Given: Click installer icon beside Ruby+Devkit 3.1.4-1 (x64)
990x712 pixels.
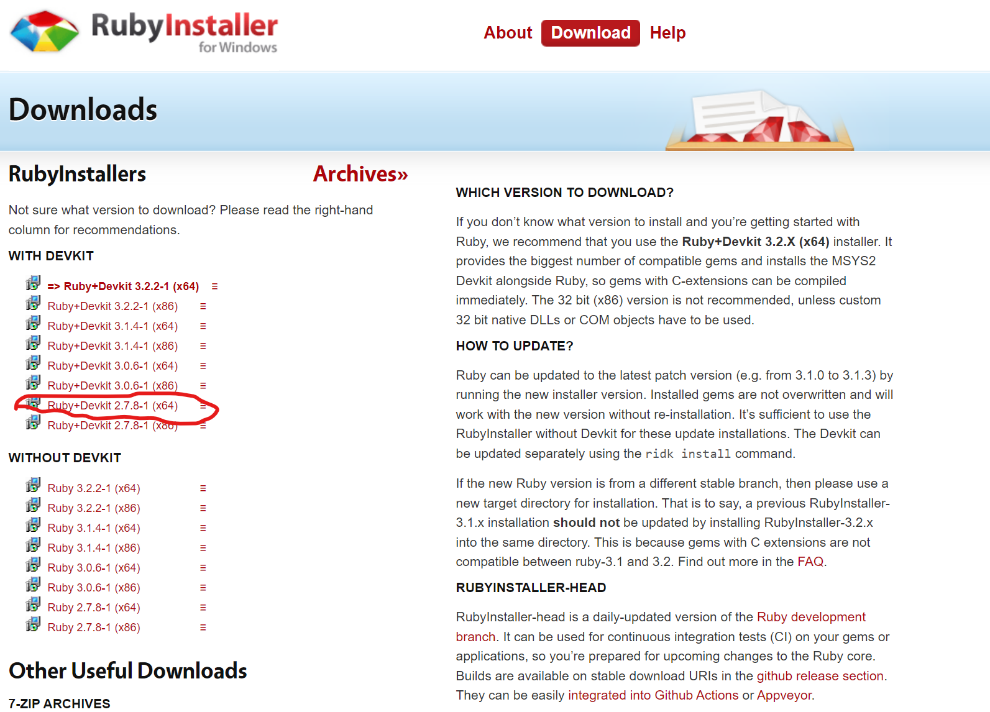Looking at the screenshot, I should (x=33, y=324).
